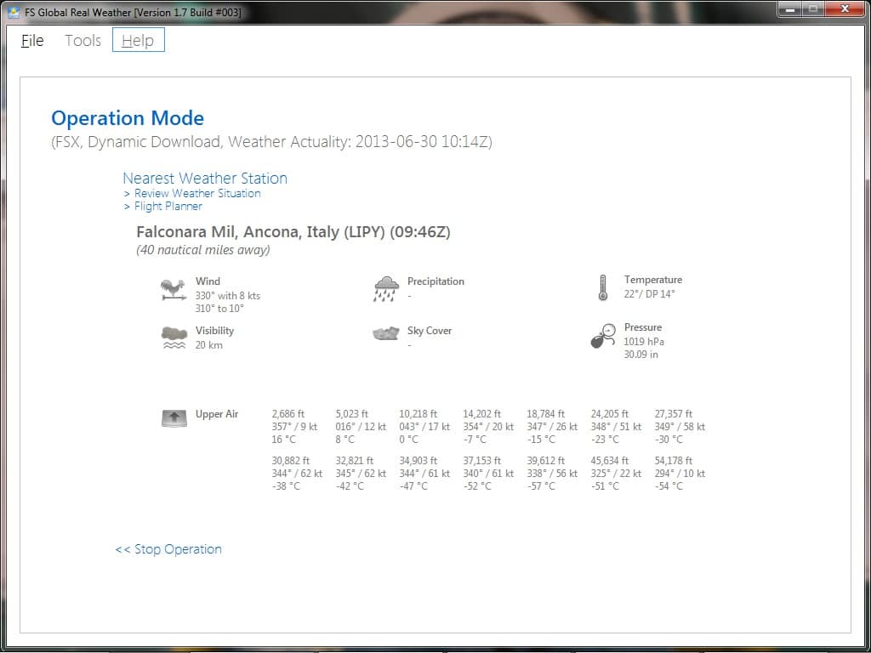This screenshot has height=653, width=871.
Task: Click the Visibility fog cloud icon
Action: 174,338
